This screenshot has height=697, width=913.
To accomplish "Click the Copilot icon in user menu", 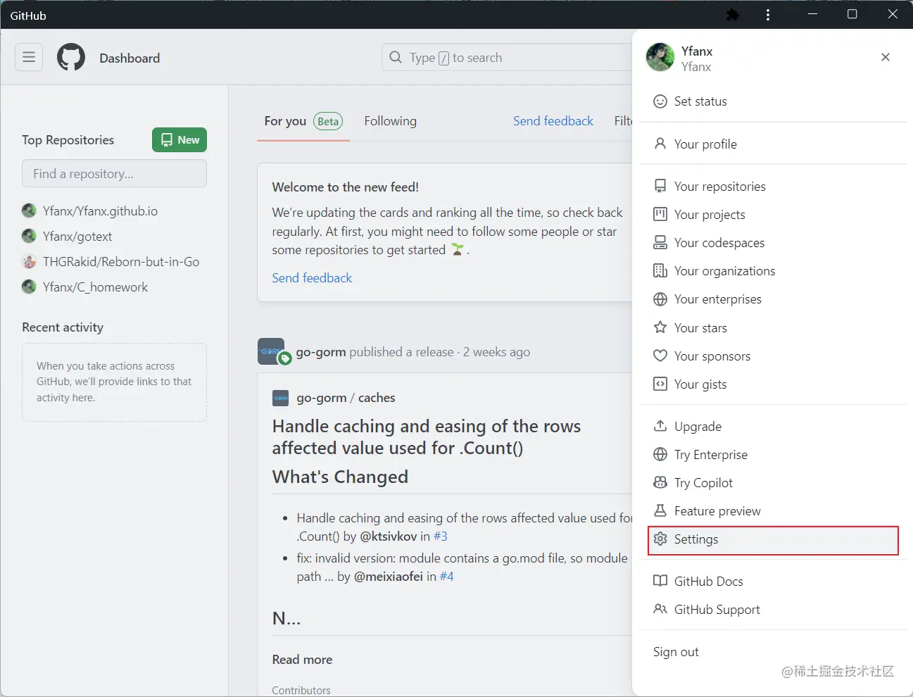I will click(660, 482).
